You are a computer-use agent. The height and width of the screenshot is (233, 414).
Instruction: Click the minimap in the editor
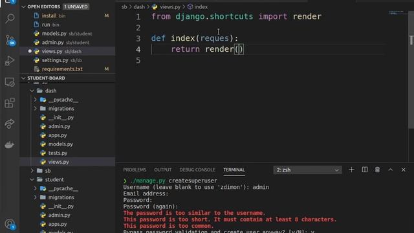pyautogui.click(x=397, y=13)
